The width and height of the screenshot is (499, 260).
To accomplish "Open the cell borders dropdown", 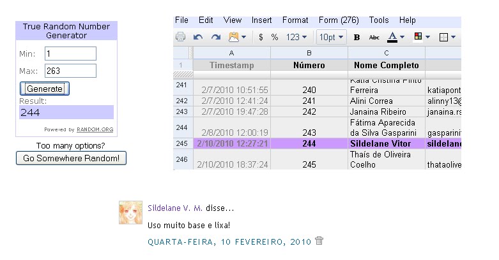I will (447, 37).
